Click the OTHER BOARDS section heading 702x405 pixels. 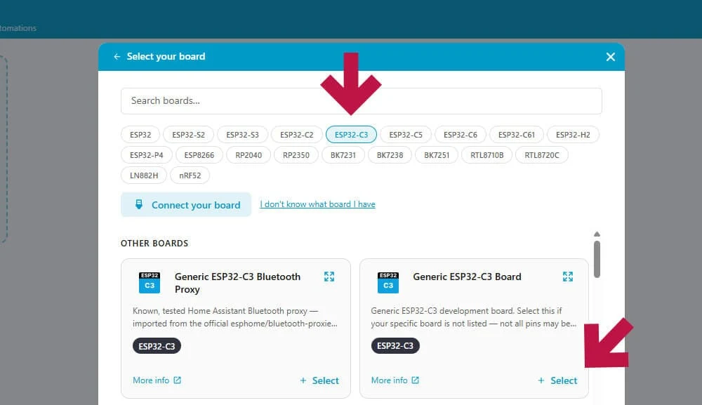coord(154,244)
